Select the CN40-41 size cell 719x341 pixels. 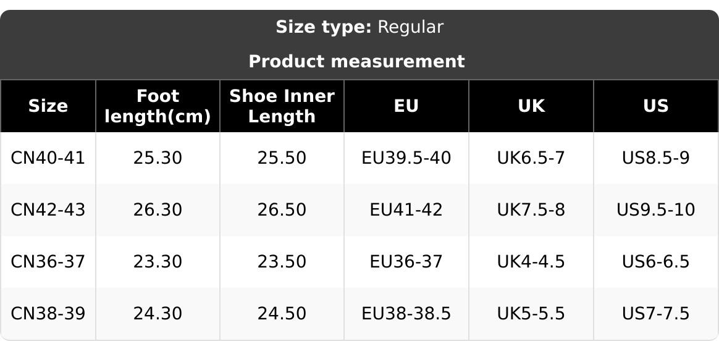(x=48, y=158)
